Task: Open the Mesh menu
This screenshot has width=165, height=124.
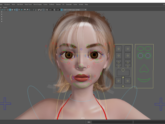Action: 13,4
